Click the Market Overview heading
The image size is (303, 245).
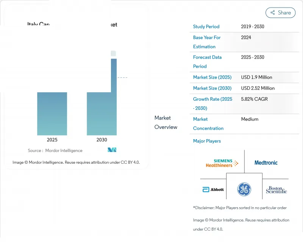pyautogui.click(x=166, y=122)
